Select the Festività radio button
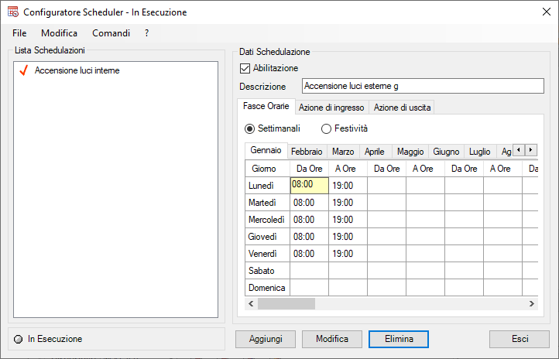 (x=326, y=128)
